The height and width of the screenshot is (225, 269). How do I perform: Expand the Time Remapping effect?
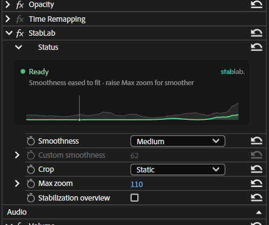(8, 19)
